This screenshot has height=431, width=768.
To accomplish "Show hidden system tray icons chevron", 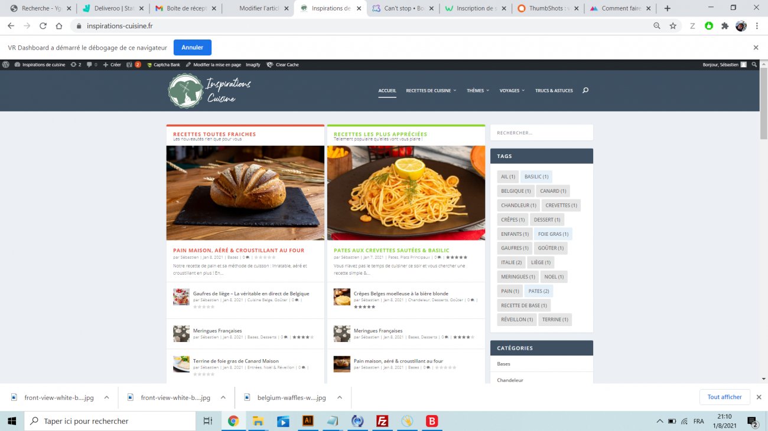I will (660, 421).
